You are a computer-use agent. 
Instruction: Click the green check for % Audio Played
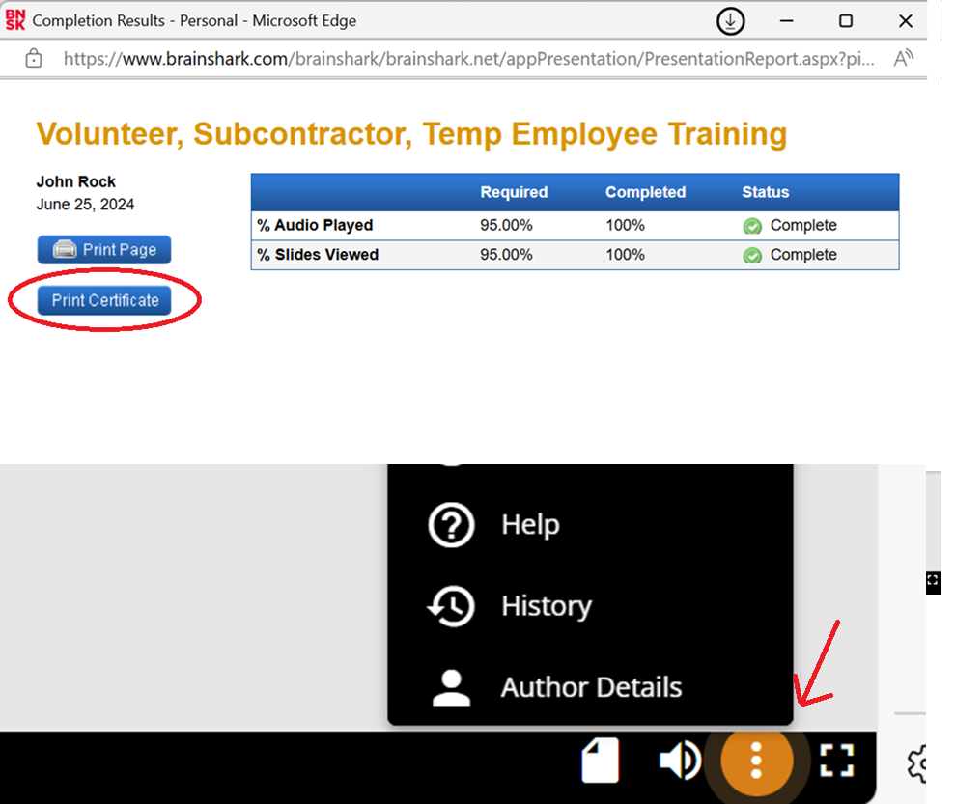pyautogui.click(x=752, y=226)
